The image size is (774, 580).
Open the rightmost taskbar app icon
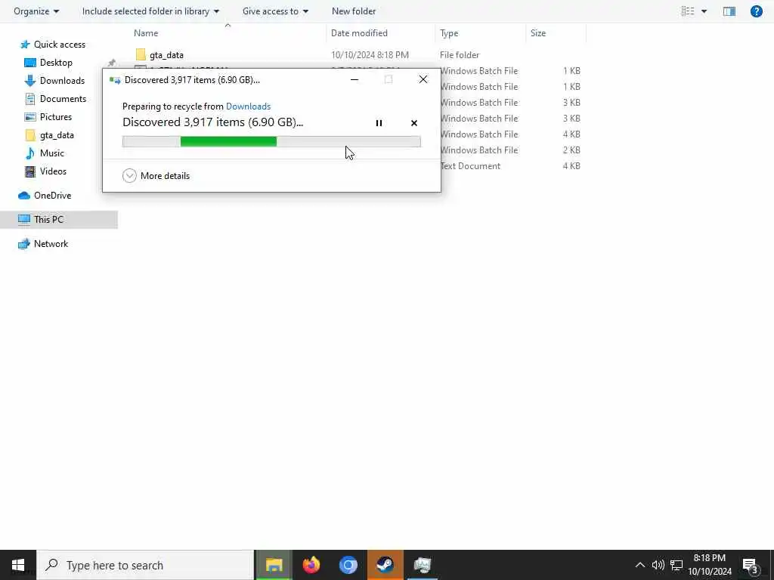[x=422, y=565]
